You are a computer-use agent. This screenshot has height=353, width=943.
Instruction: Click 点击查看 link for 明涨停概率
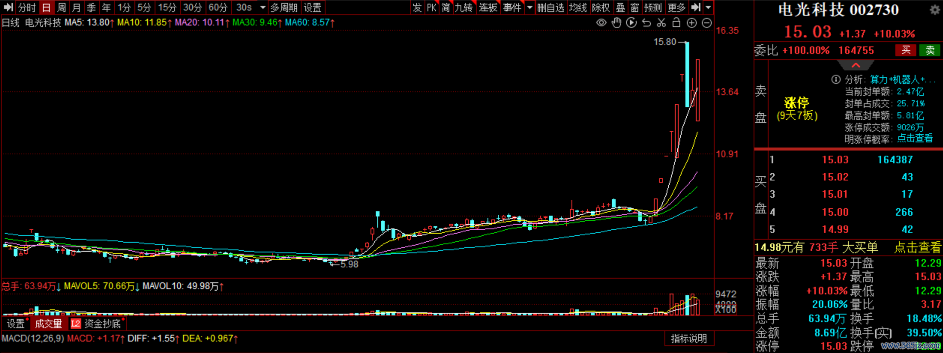pos(915,138)
